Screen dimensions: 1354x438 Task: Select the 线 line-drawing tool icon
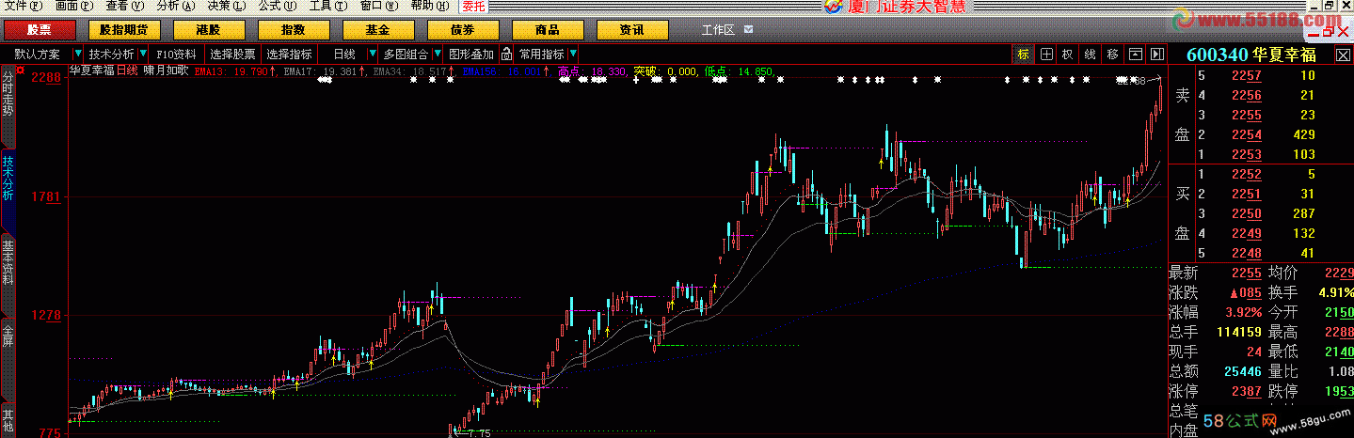(1091, 55)
